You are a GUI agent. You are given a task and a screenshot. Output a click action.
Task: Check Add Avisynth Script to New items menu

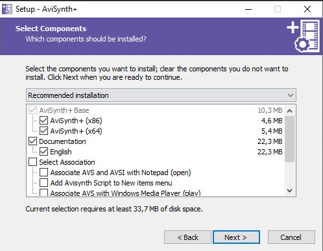[43, 183]
